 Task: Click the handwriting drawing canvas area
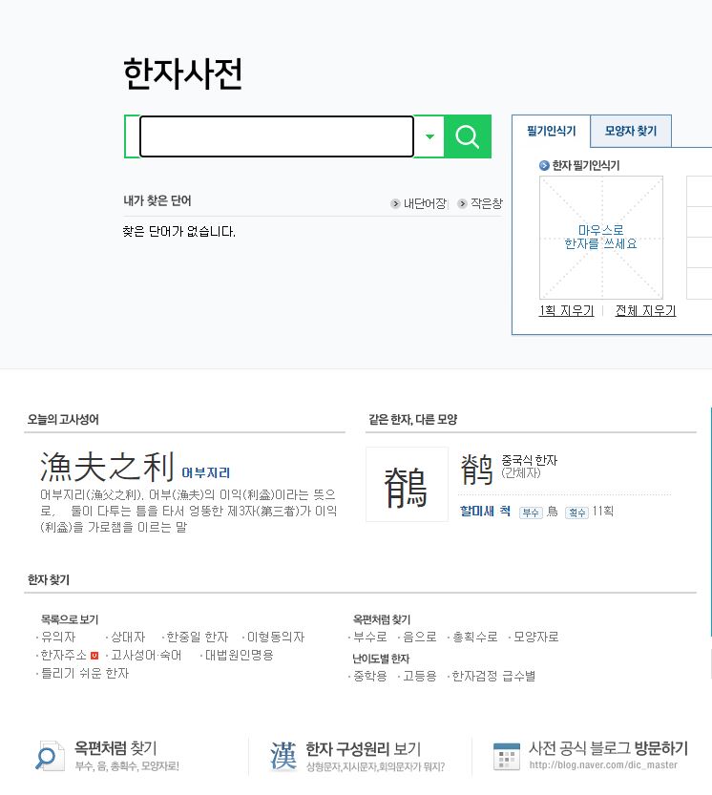coord(600,238)
